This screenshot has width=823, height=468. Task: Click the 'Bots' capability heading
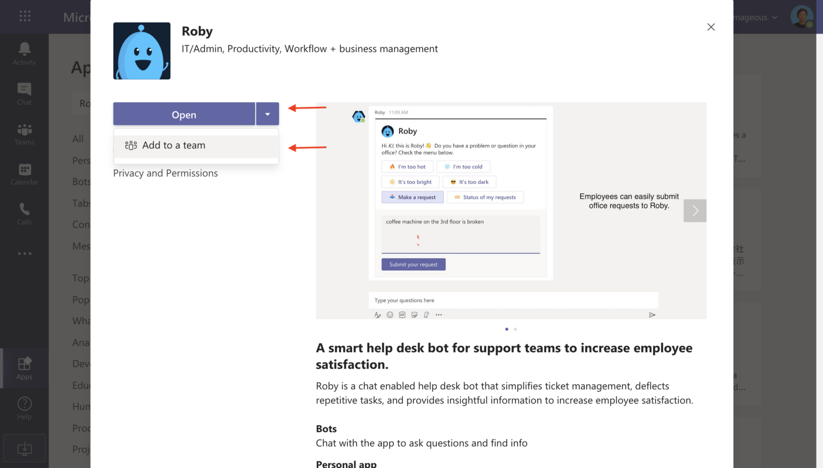pyautogui.click(x=326, y=429)
